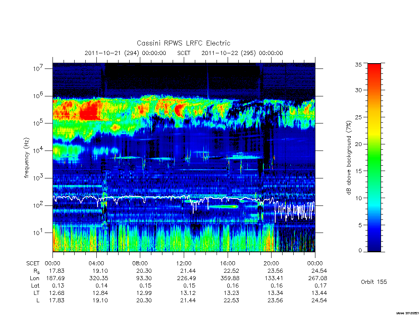Click the LT row label
The image size is (420, 315).
[37, 293]
